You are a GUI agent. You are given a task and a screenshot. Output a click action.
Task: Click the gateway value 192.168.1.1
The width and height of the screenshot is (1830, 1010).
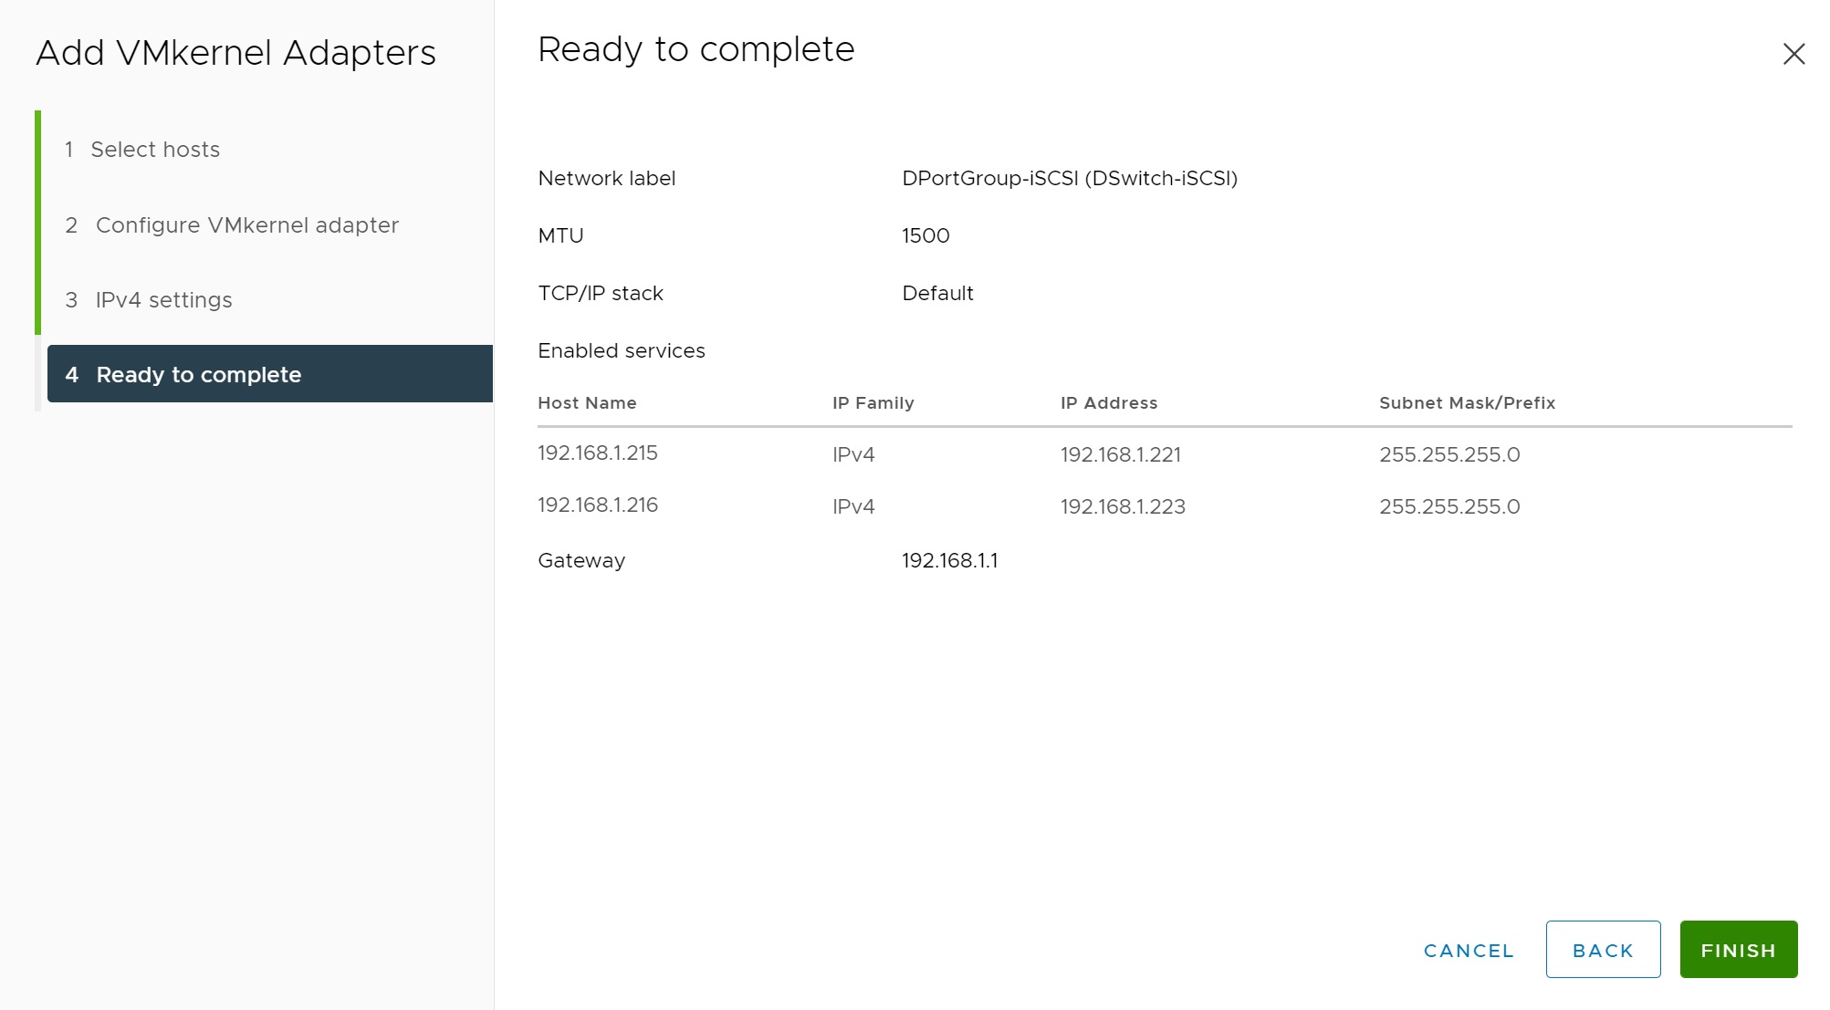949,561
